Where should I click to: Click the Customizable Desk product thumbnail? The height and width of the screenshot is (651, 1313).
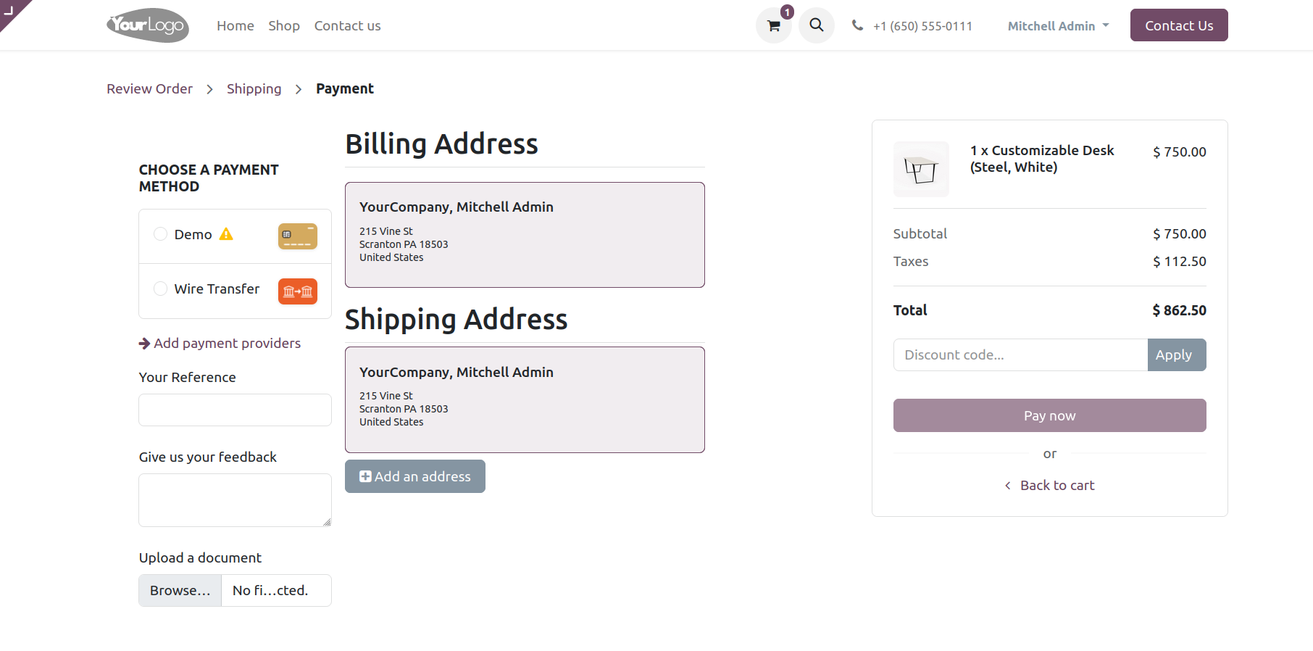pos(921,170)
